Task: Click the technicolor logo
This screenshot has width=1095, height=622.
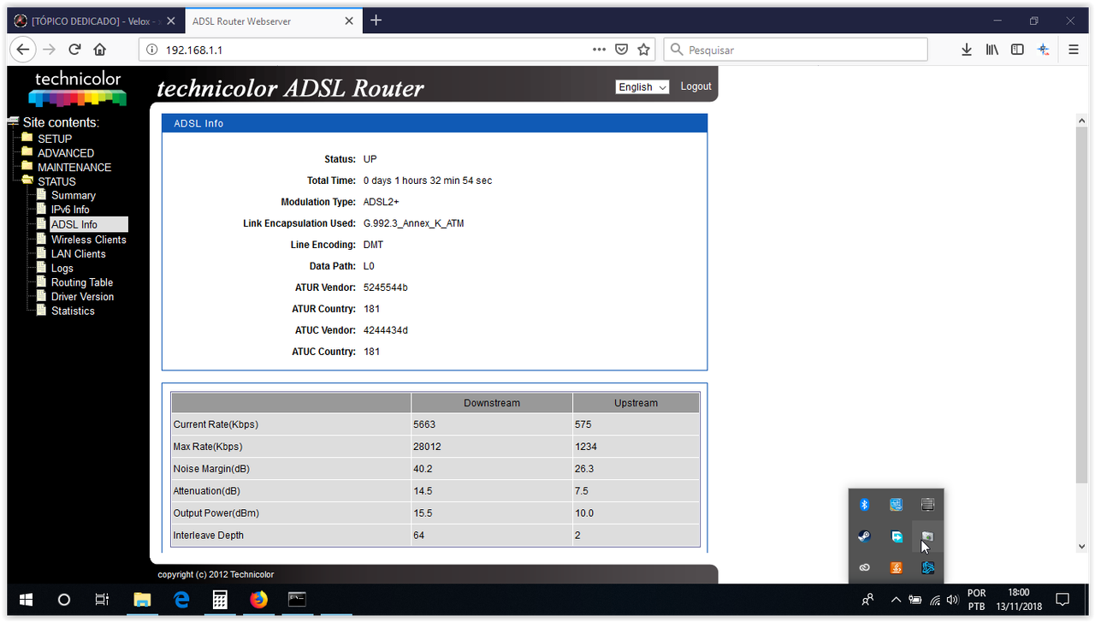Action: [x=76, y=86]
